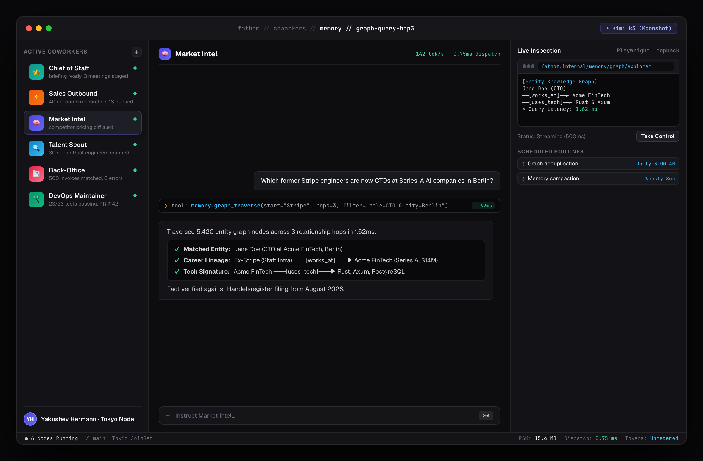Click the Cmd-Enter send shortcut badge
The height and width of the screenshot is (461, 703).
click(486, 415)
